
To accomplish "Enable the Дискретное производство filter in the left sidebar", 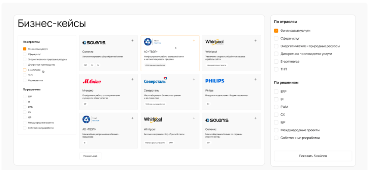I will pyautogui.click(x=25, y=64).
